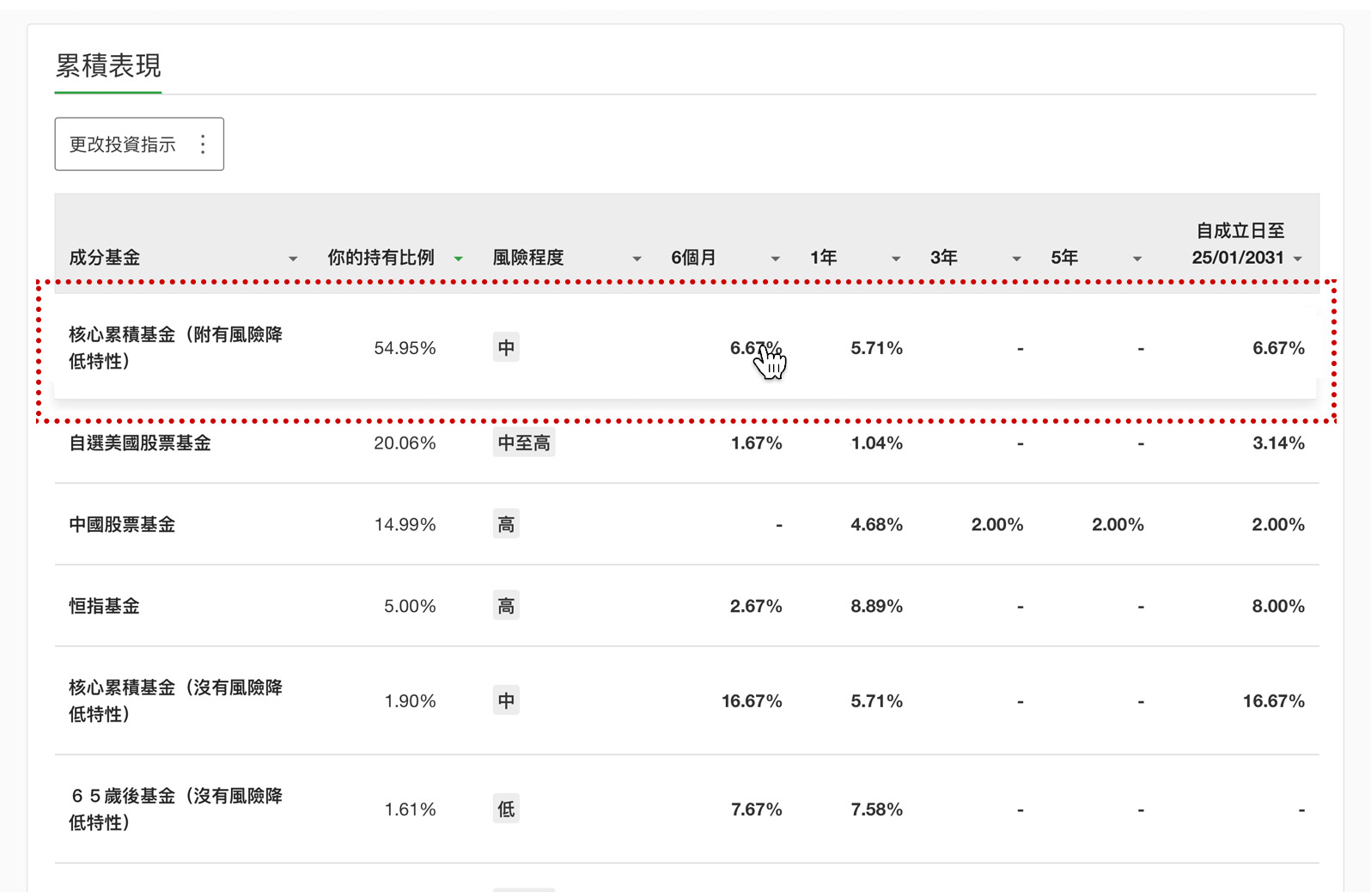
Task: Open the three-dot menu beside 更改投資指示
Action: pos(203,144)
